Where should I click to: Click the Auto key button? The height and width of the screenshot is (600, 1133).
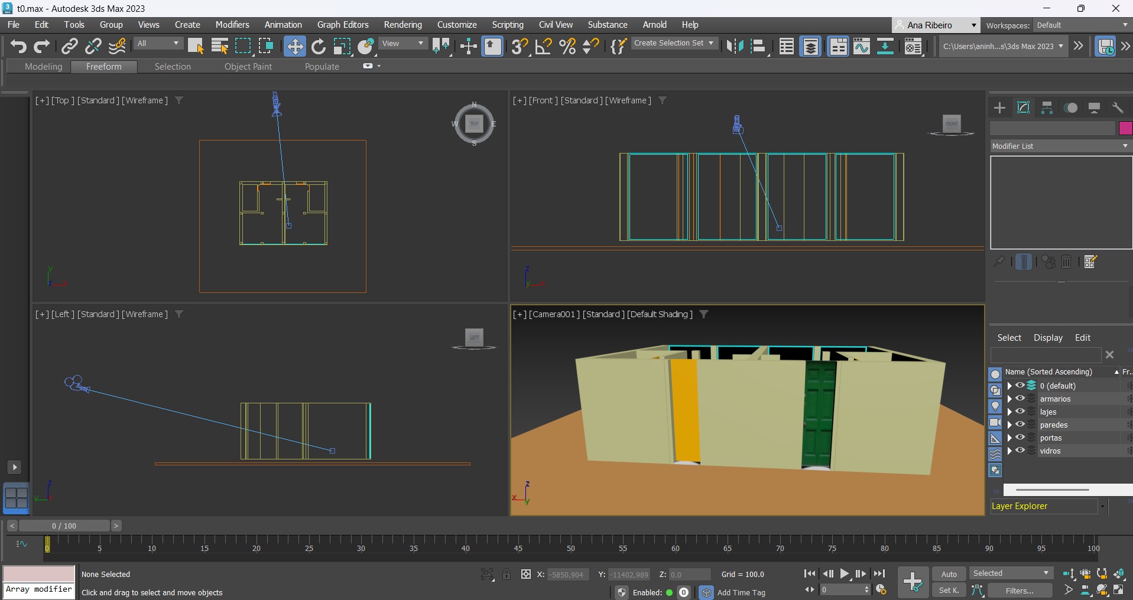point(949,574)
